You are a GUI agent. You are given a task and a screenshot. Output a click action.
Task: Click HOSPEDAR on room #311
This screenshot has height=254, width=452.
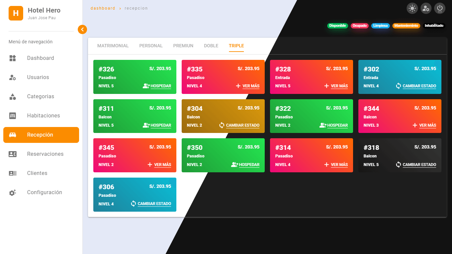[x=161, y=125]
